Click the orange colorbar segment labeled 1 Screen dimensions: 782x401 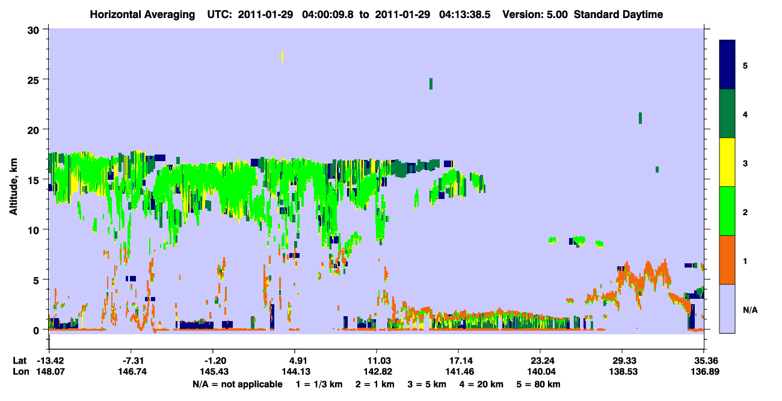pyautogui.click(x=727, y=260)
